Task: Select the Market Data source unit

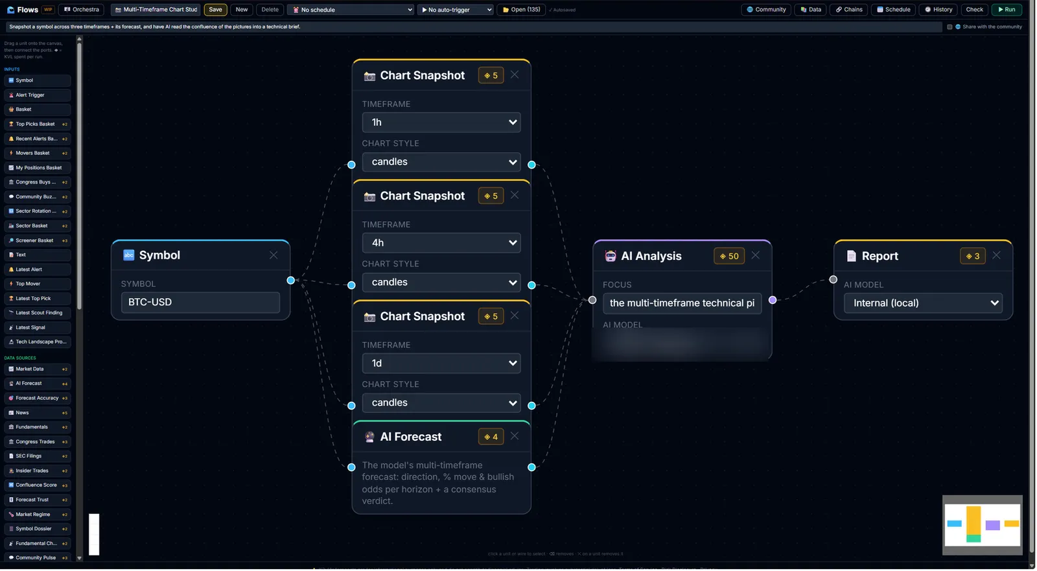Action: (38, 369)
